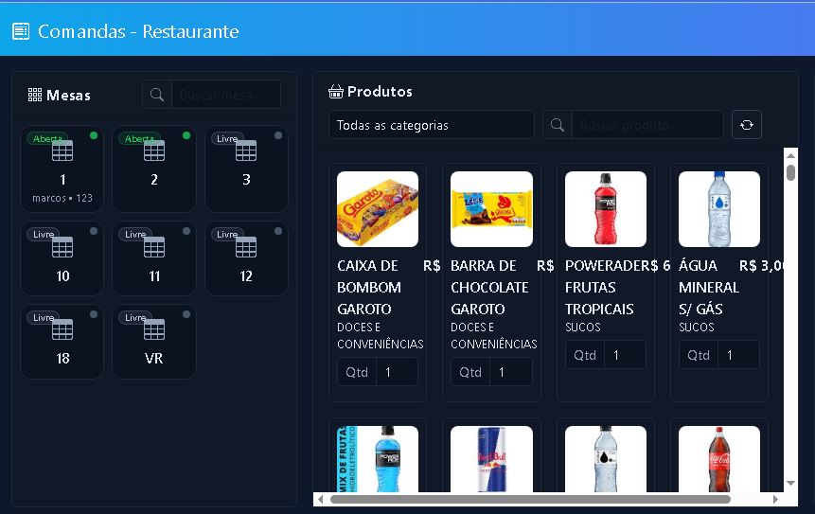Edit quantity for Powerade Frutas Tropicais
815x514 pixels.
coord(625,355)
